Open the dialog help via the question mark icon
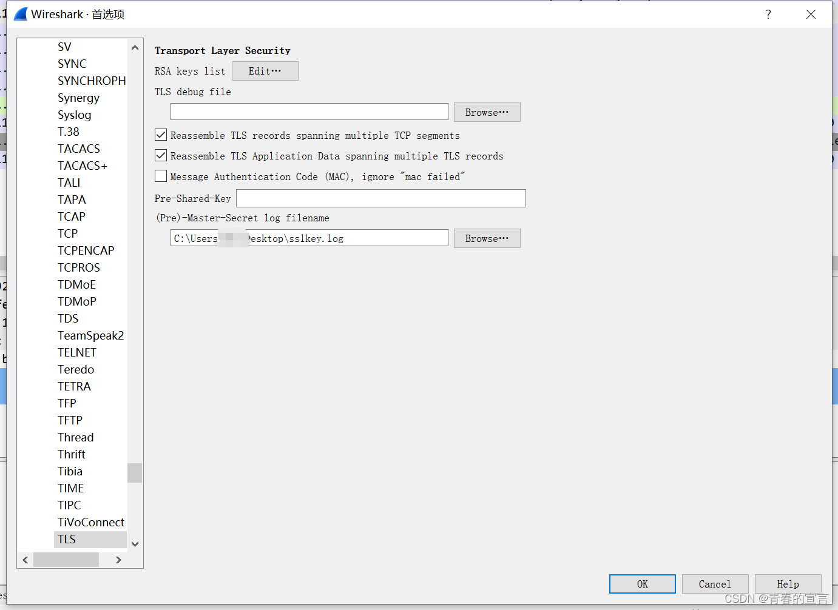The height and width of the screenshot is (610, 838). (768, 14)
